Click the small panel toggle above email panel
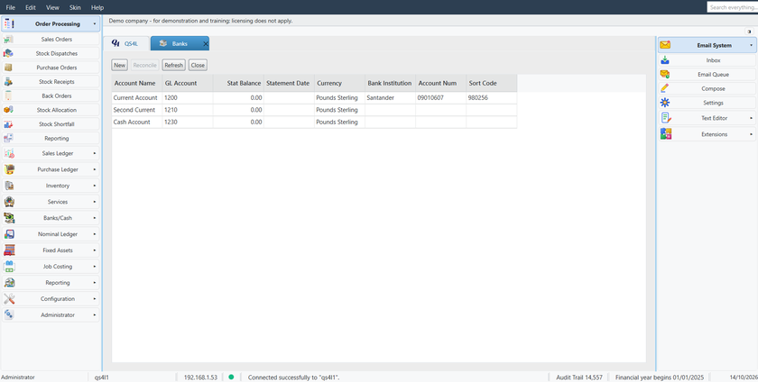 pyautogui.click(x=749, y=31)
